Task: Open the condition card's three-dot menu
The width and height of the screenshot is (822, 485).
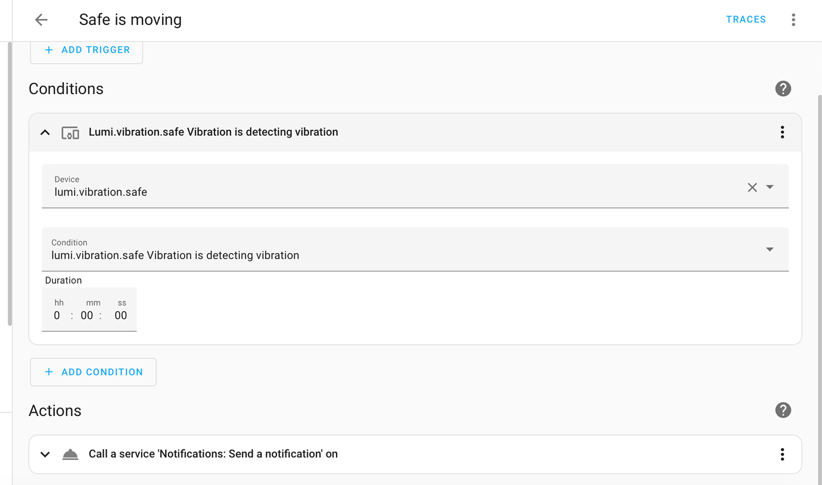Action: pyautogui.click(x=782, y=132)
